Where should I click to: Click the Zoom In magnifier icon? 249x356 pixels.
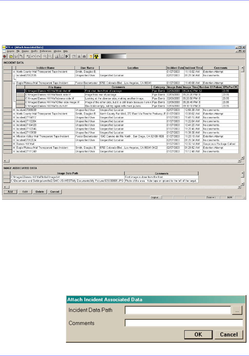point(45,56)
